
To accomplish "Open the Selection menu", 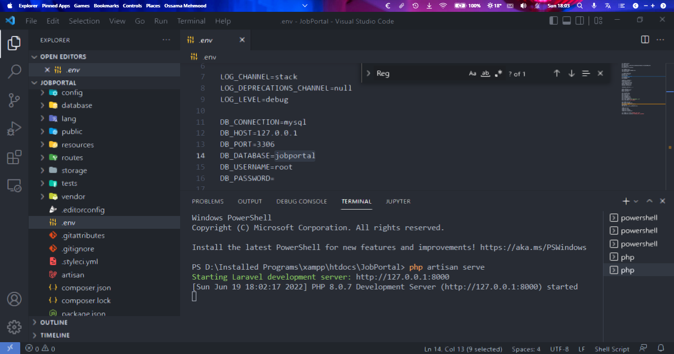I will coord(84,21).
